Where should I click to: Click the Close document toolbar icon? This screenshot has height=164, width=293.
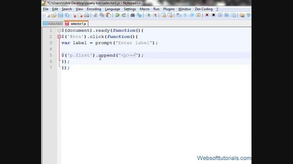click(74, 15)
